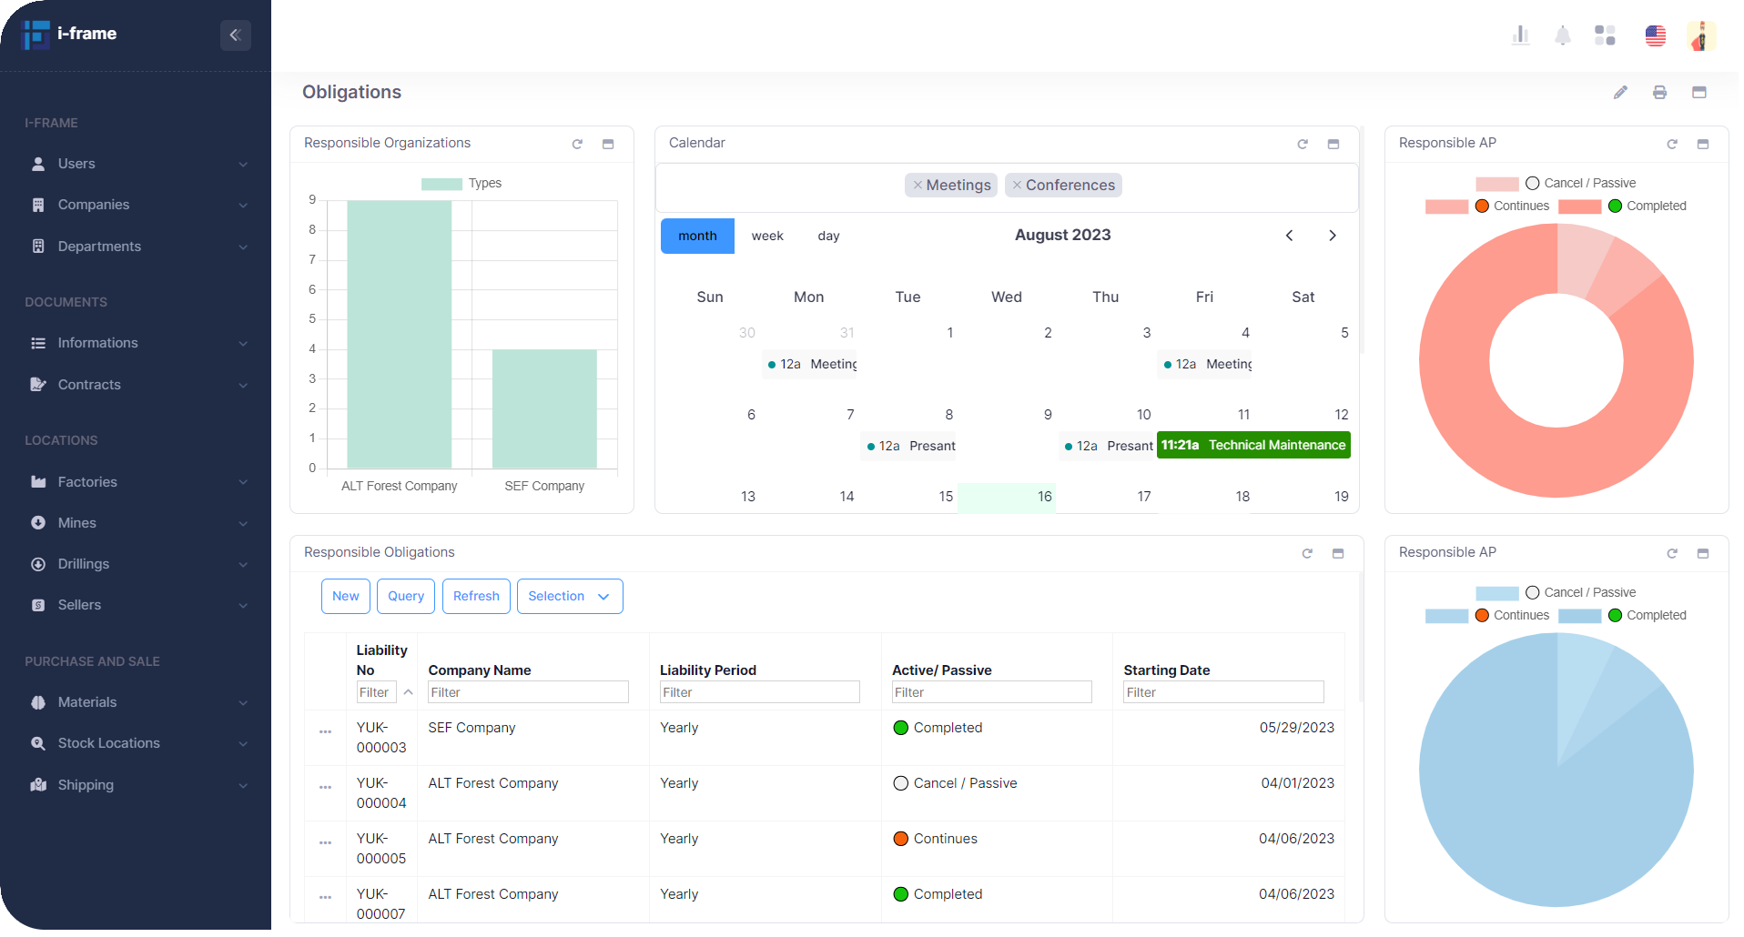Maximize the Responsible Organizations panel
The width and height of the screenshot is (1744, 937).
(x=608, y=144)
